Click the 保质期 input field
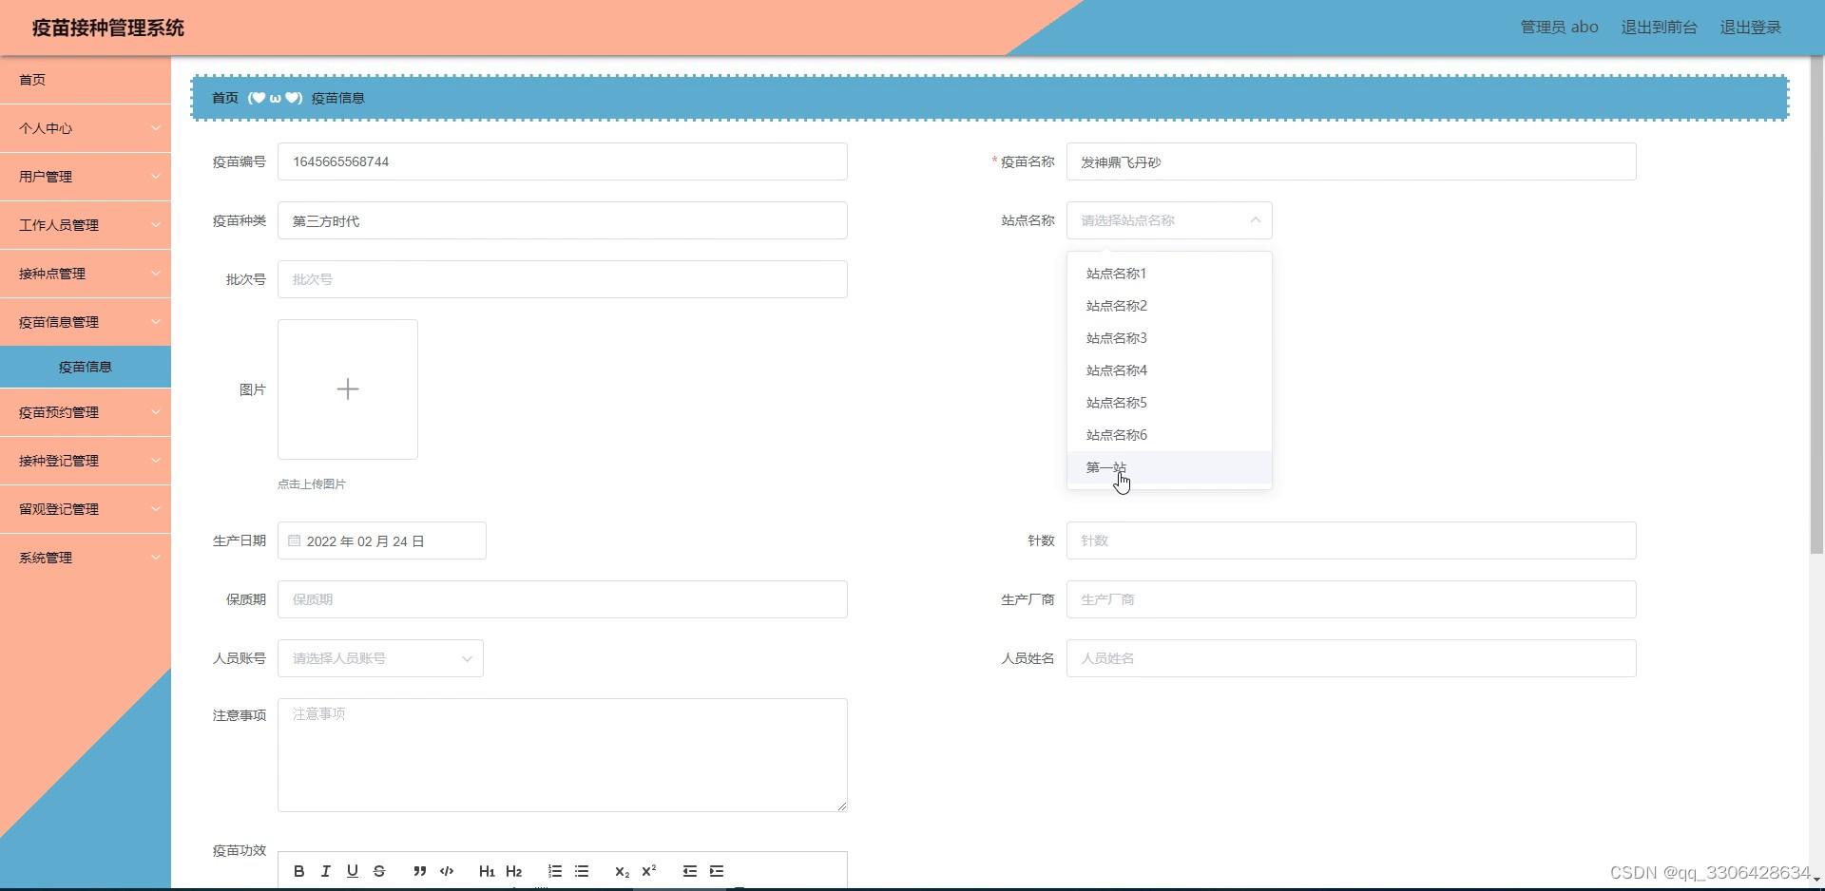Viewport: 1825px width, 891px height. tap(563, 599)
